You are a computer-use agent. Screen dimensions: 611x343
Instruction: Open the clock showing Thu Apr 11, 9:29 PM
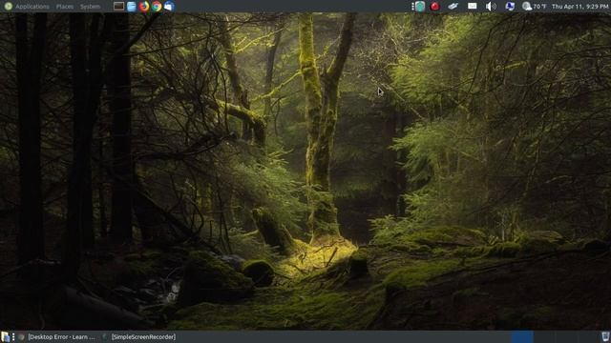point(579,7)
